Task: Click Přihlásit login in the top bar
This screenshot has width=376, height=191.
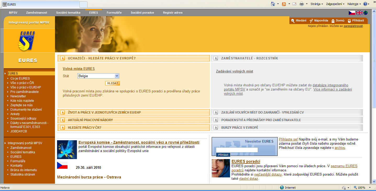Action: 356,20
